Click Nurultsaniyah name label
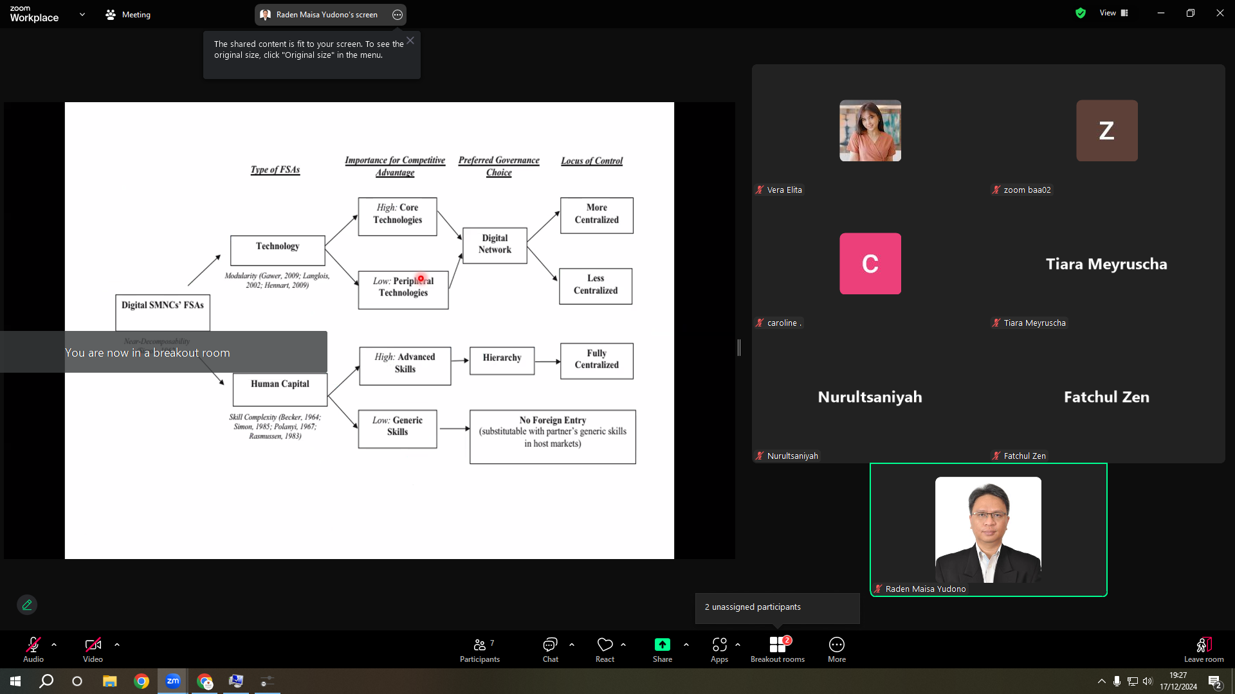This screenshot has width=1235, height=694. coord(792,456)
